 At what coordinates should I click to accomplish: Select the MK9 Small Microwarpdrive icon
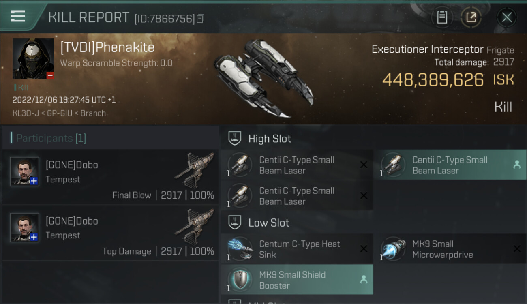(x=393, y=249)
